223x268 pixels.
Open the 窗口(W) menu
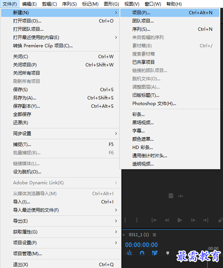[153, 4]
